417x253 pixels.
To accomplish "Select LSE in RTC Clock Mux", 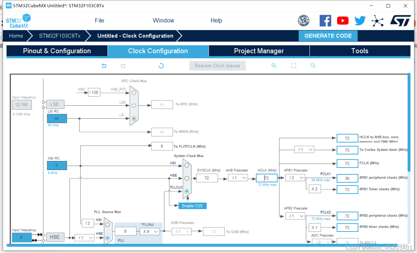I will (x=134, y=106).
